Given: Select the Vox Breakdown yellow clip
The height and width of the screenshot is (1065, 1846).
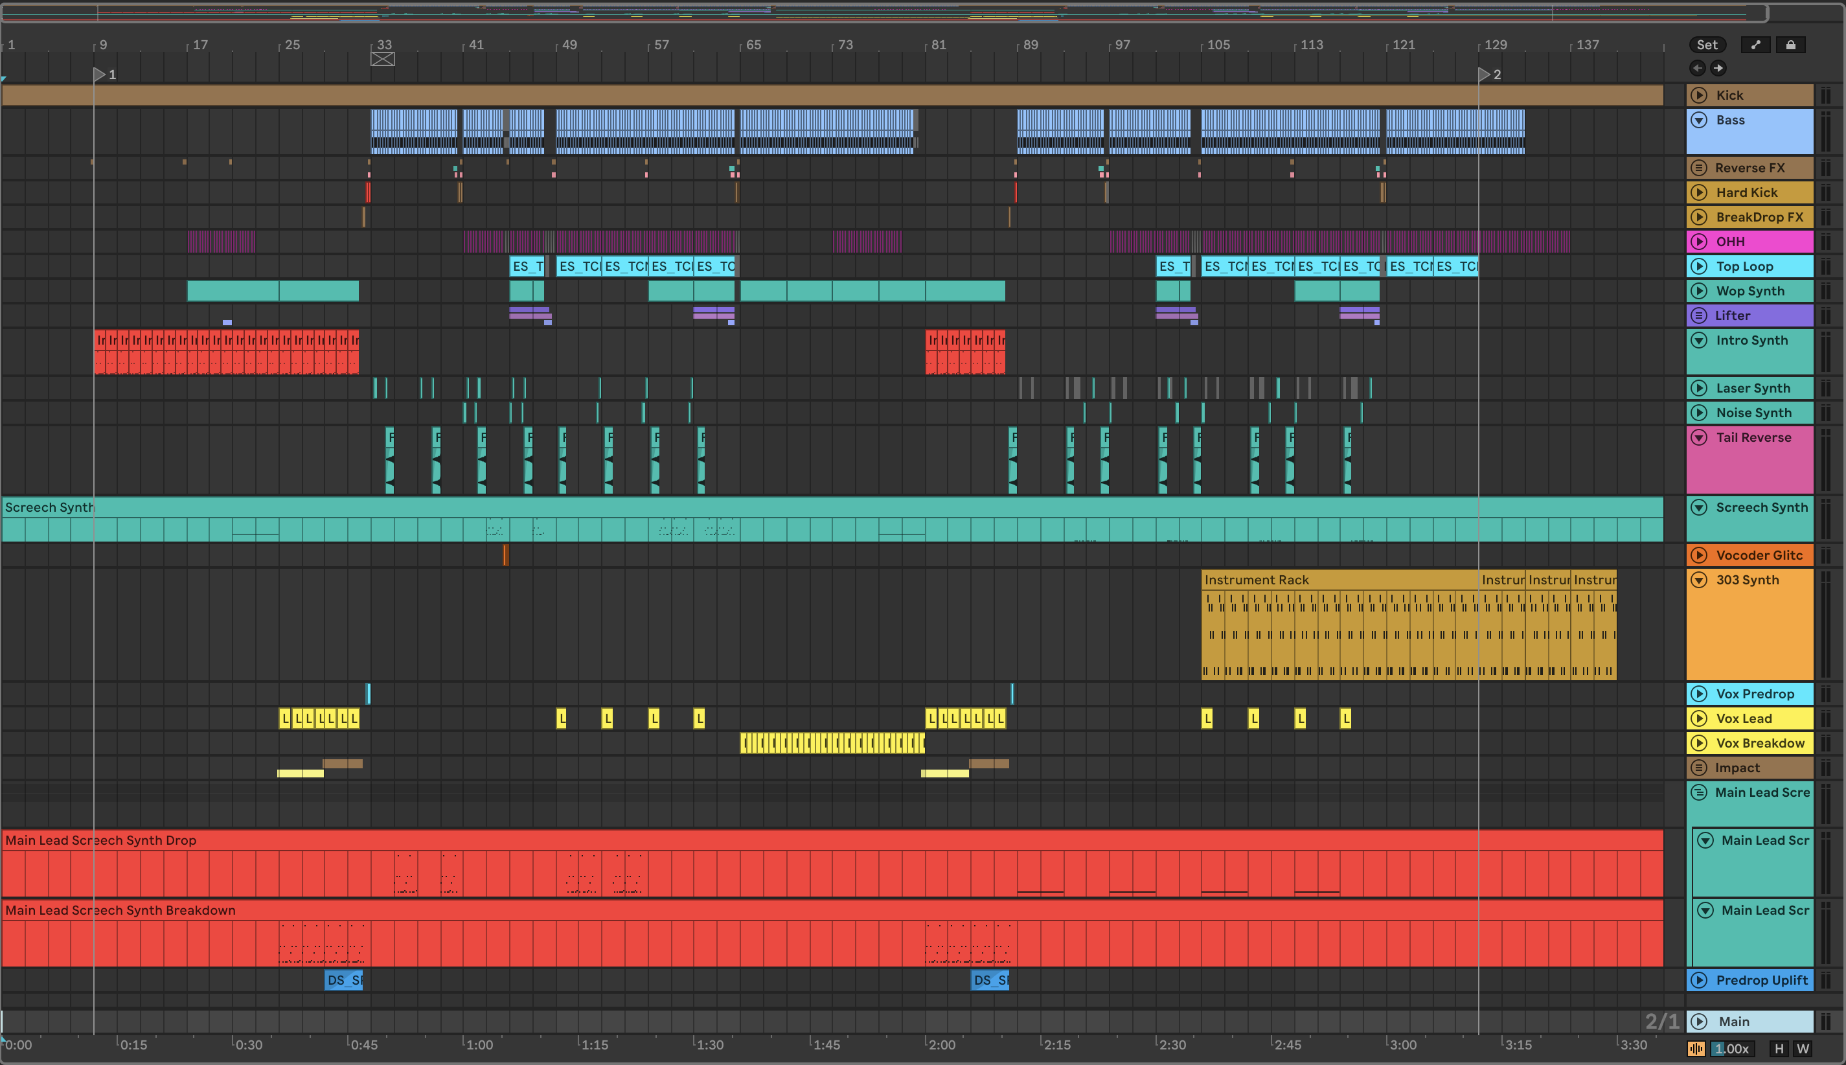Looking at the screenshot, I should pos(832,743).
